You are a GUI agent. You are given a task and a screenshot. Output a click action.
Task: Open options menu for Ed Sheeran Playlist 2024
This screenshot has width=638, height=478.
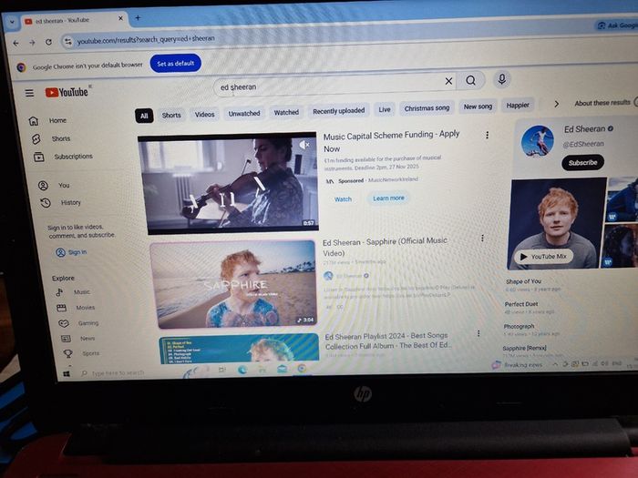478,333
